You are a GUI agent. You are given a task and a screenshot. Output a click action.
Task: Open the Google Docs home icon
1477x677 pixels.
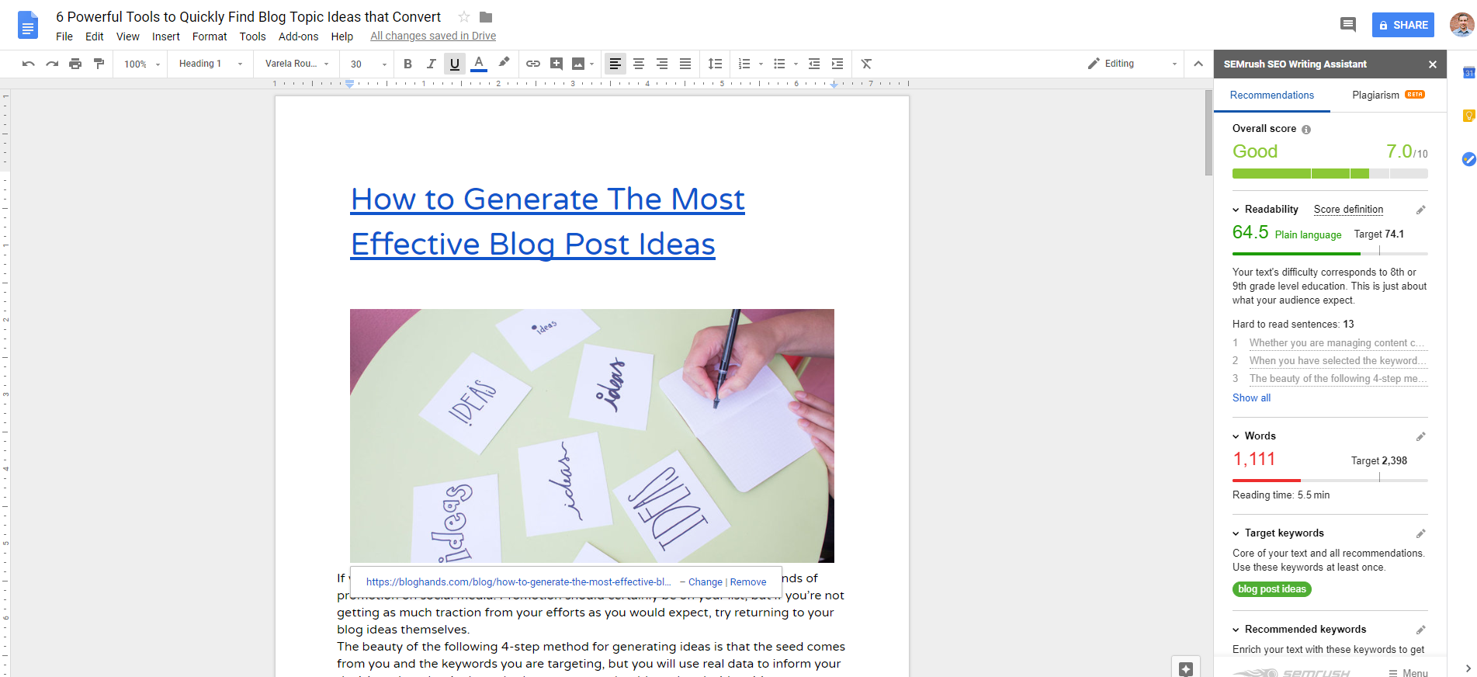tap(28, 26)
